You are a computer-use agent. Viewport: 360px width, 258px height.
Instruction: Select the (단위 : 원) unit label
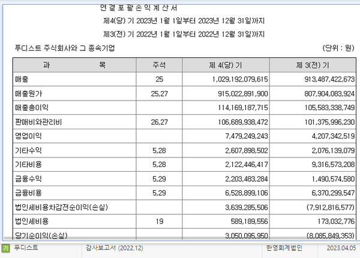pyautogui.click(x=338, y=48)
